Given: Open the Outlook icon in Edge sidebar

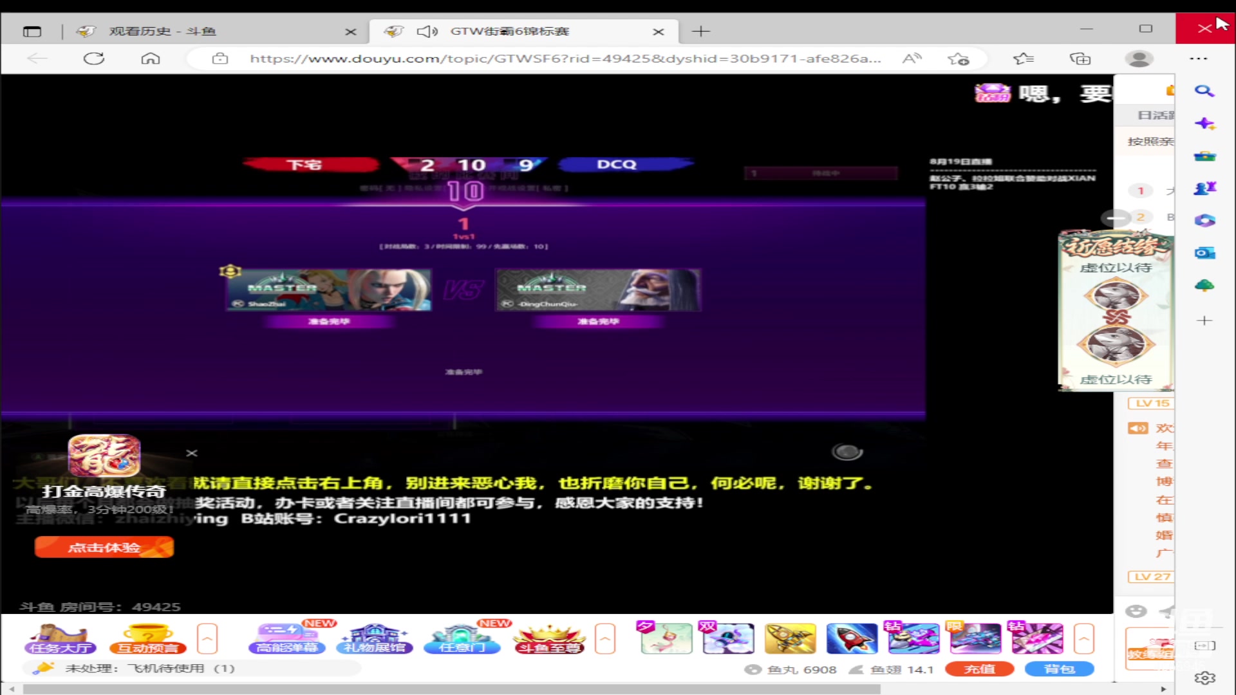Looking at the screenshot, I should 1204,253.
